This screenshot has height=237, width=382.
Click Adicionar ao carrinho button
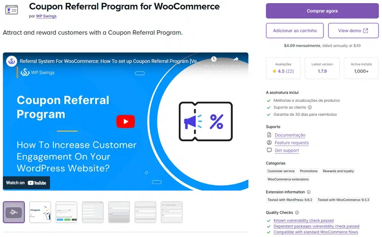(x=295, y=31)
